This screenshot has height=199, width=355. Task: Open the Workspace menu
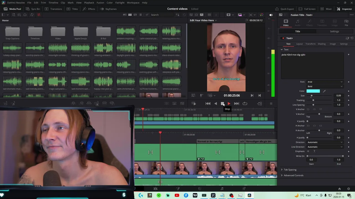coord(133,2)
